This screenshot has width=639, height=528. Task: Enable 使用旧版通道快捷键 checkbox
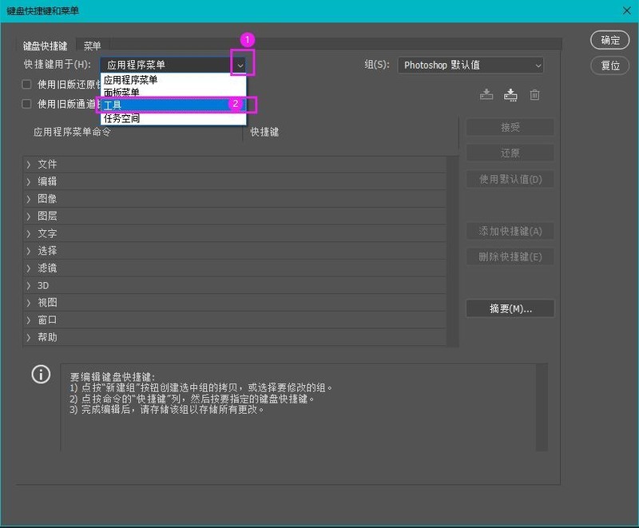click(x=28, y=104)
